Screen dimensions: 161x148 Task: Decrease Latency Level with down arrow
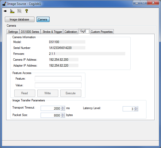click(136, 110)
